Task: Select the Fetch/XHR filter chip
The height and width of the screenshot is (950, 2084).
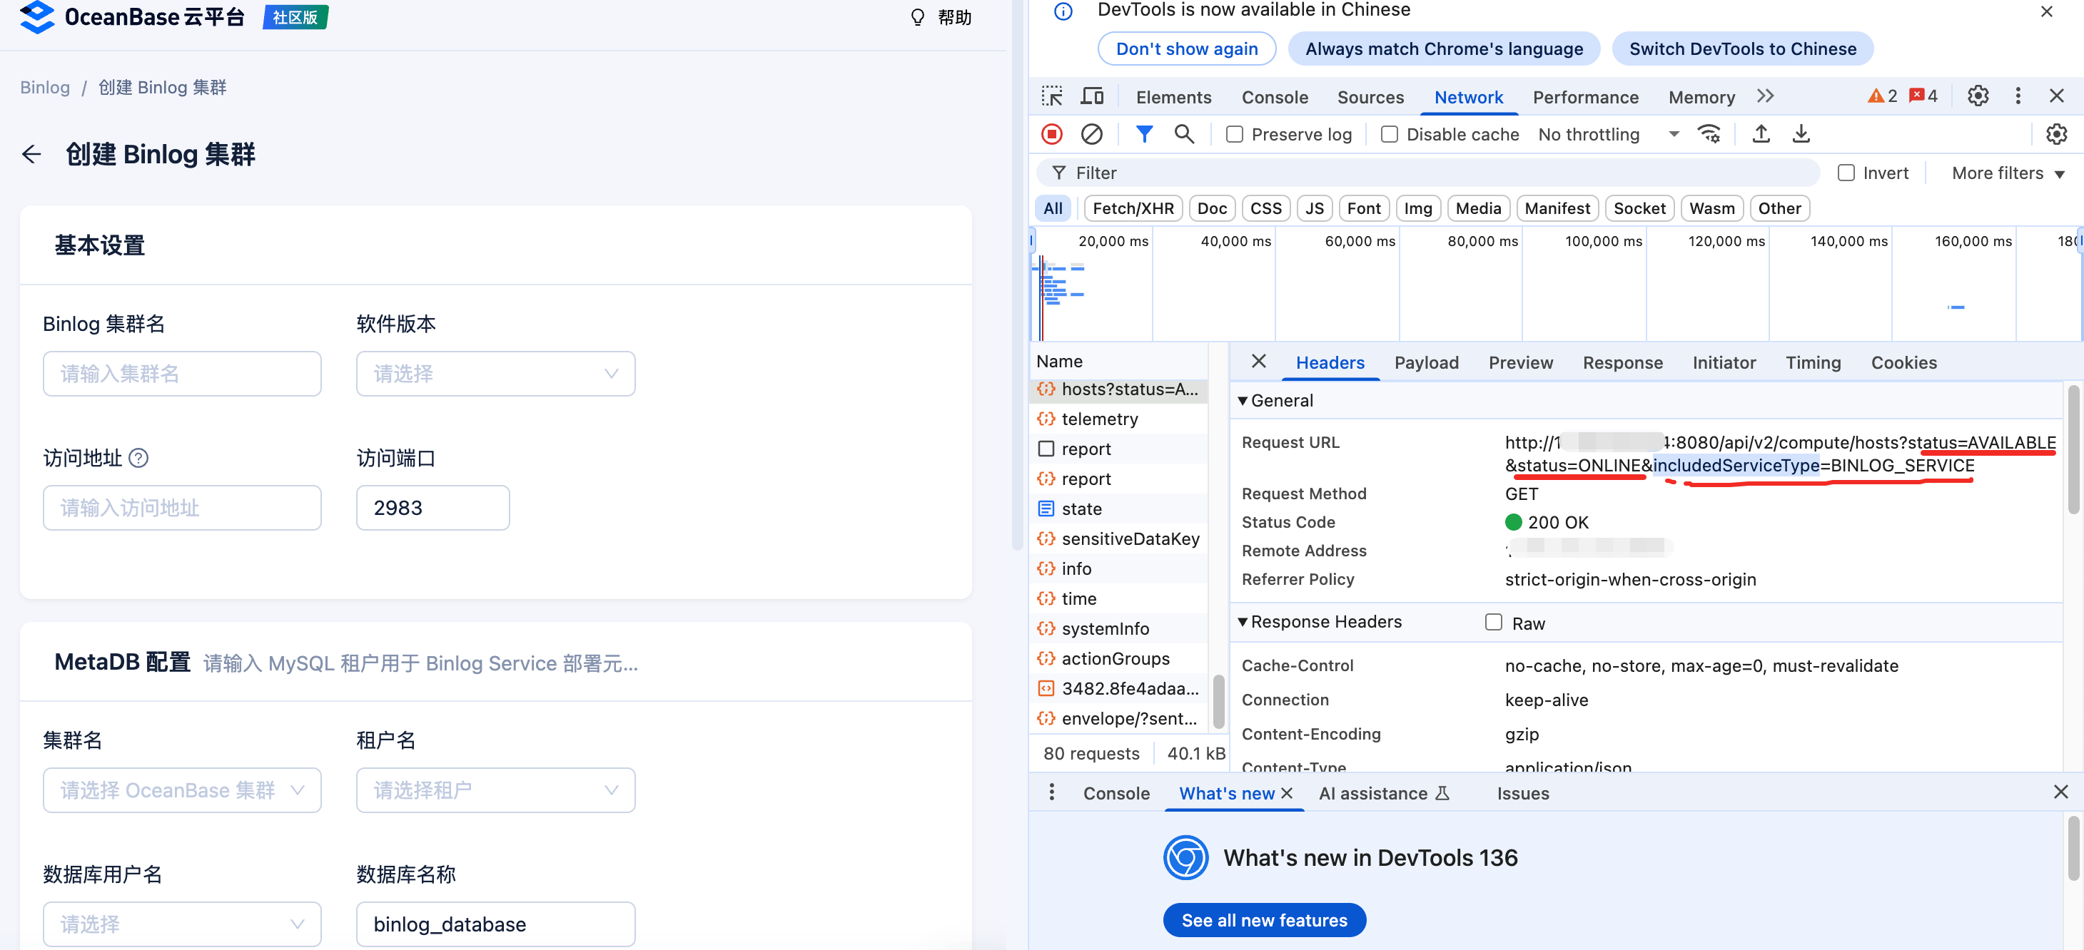Action: (x=1133, y=208)
